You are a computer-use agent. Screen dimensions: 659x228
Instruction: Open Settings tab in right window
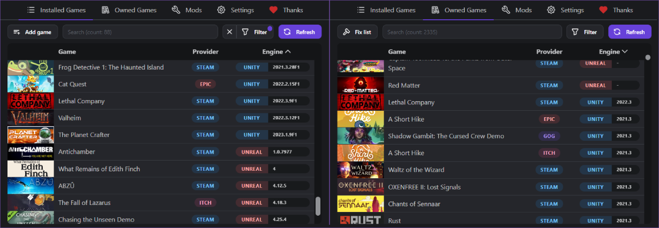[565, 10]
